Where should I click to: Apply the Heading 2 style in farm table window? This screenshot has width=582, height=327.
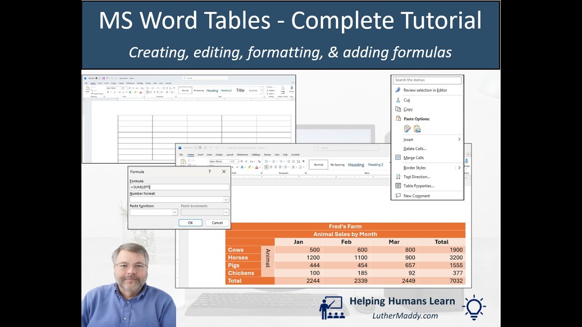[x=375, y=164]
